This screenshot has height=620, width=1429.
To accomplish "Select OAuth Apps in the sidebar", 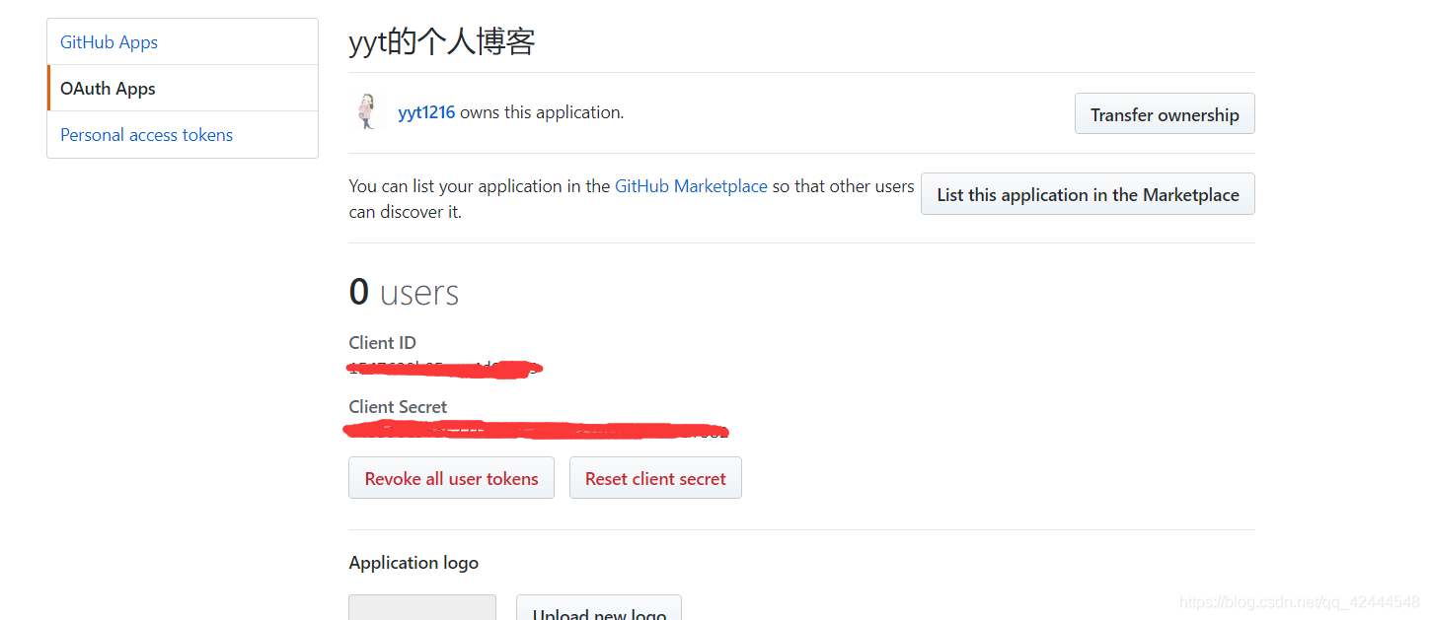I will pyautogui.click(x=108, y=89).
